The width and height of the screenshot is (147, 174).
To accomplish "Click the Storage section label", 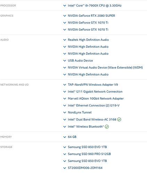I will click(6, 147).
